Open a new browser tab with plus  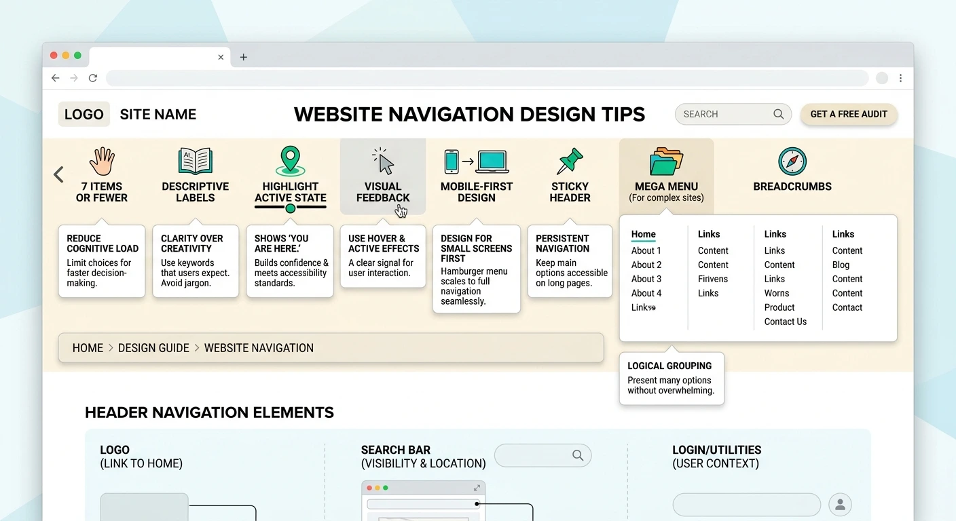[244, 57]
